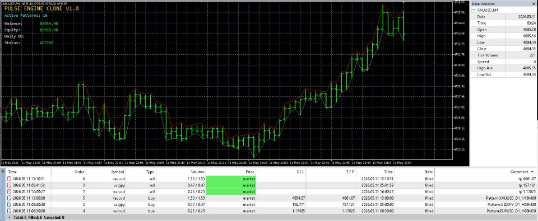Click the sell order icon for usdjpy row
Image resolution: width=538 pixels, height=221 pixels.
click(10, 185)
